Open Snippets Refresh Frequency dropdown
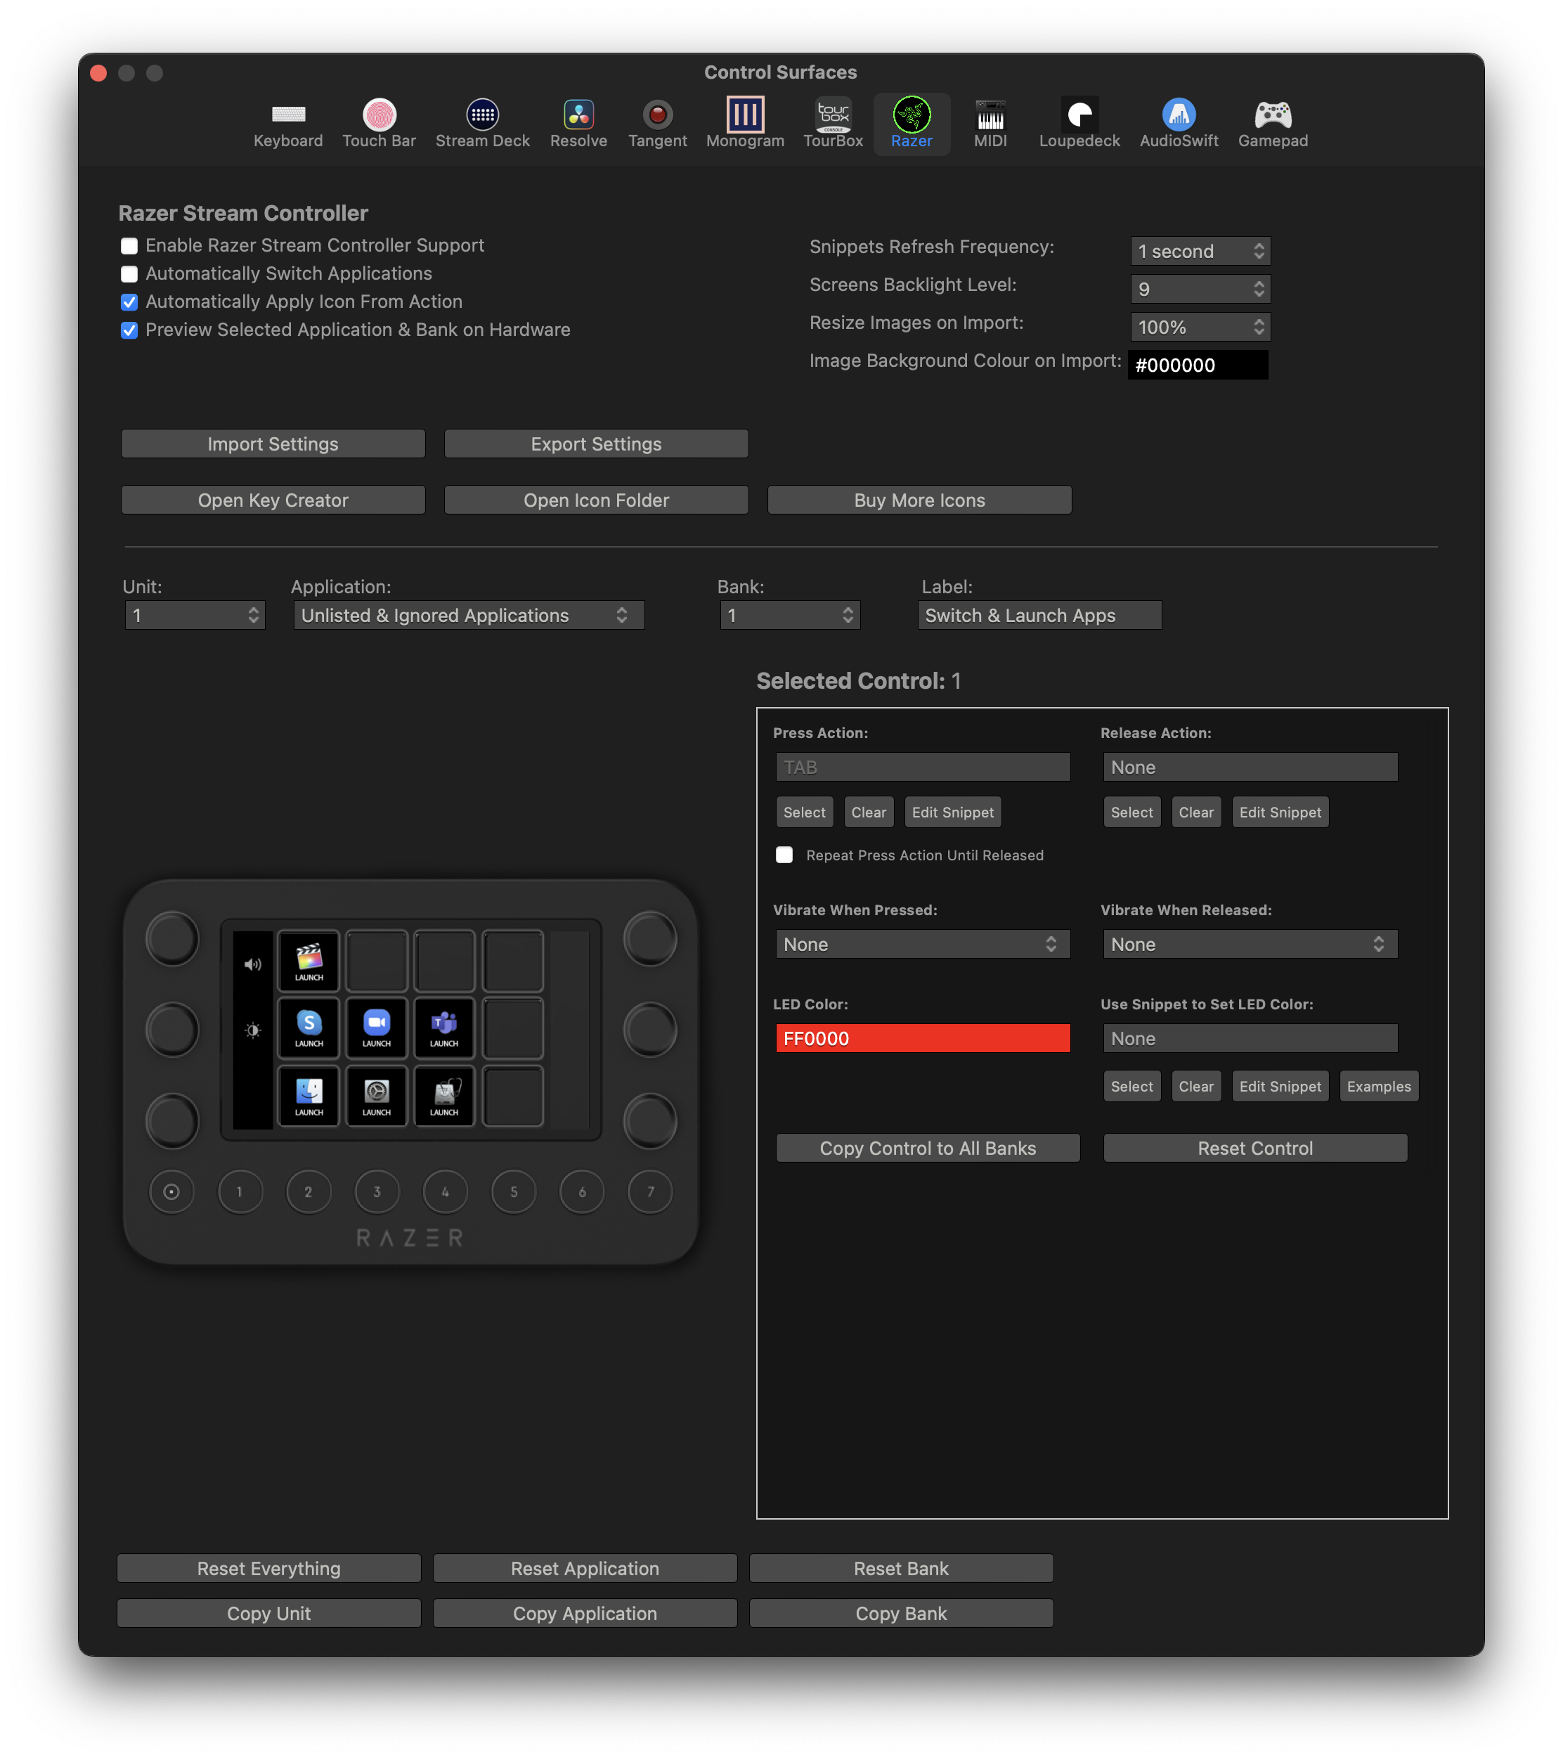Screen dimensions: 1563x1760 1200,252
